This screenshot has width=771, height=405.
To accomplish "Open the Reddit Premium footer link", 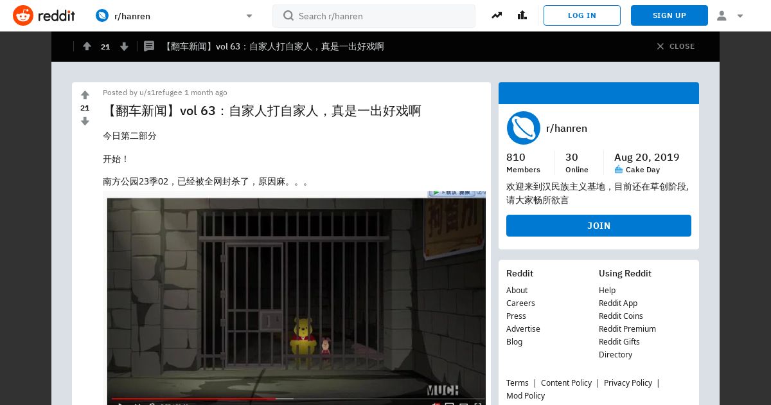I will [627, 329].
